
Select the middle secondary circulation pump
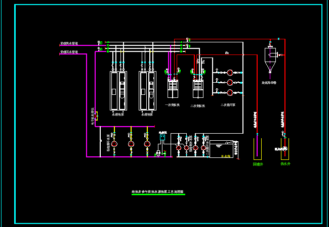pos(230,82)
